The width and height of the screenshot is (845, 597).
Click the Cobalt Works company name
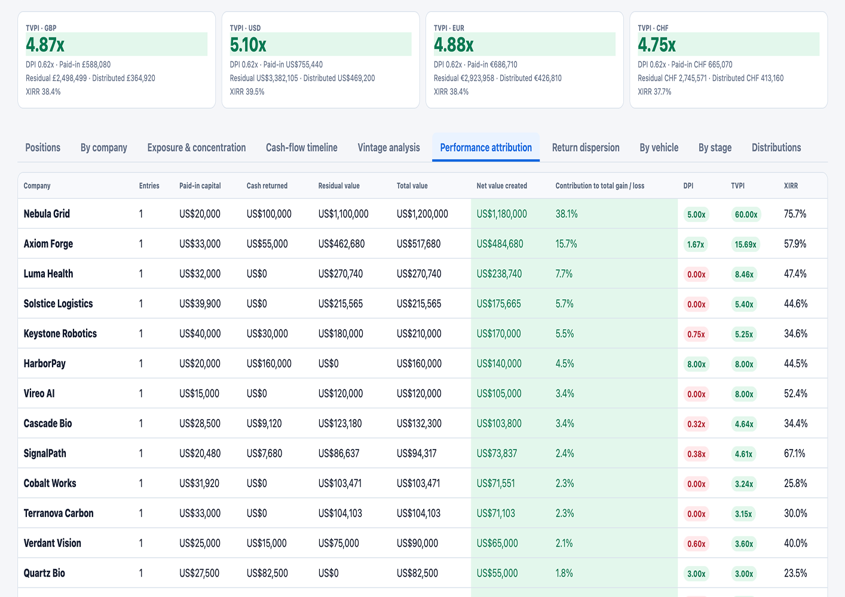coord(50,483)
